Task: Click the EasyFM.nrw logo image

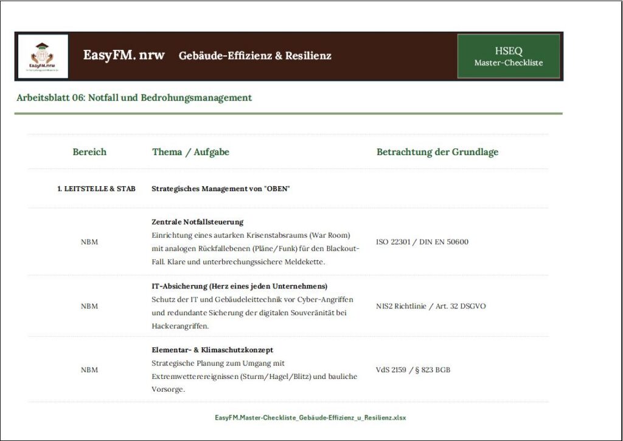Action: pyautogui.click(x=43, y=56)
